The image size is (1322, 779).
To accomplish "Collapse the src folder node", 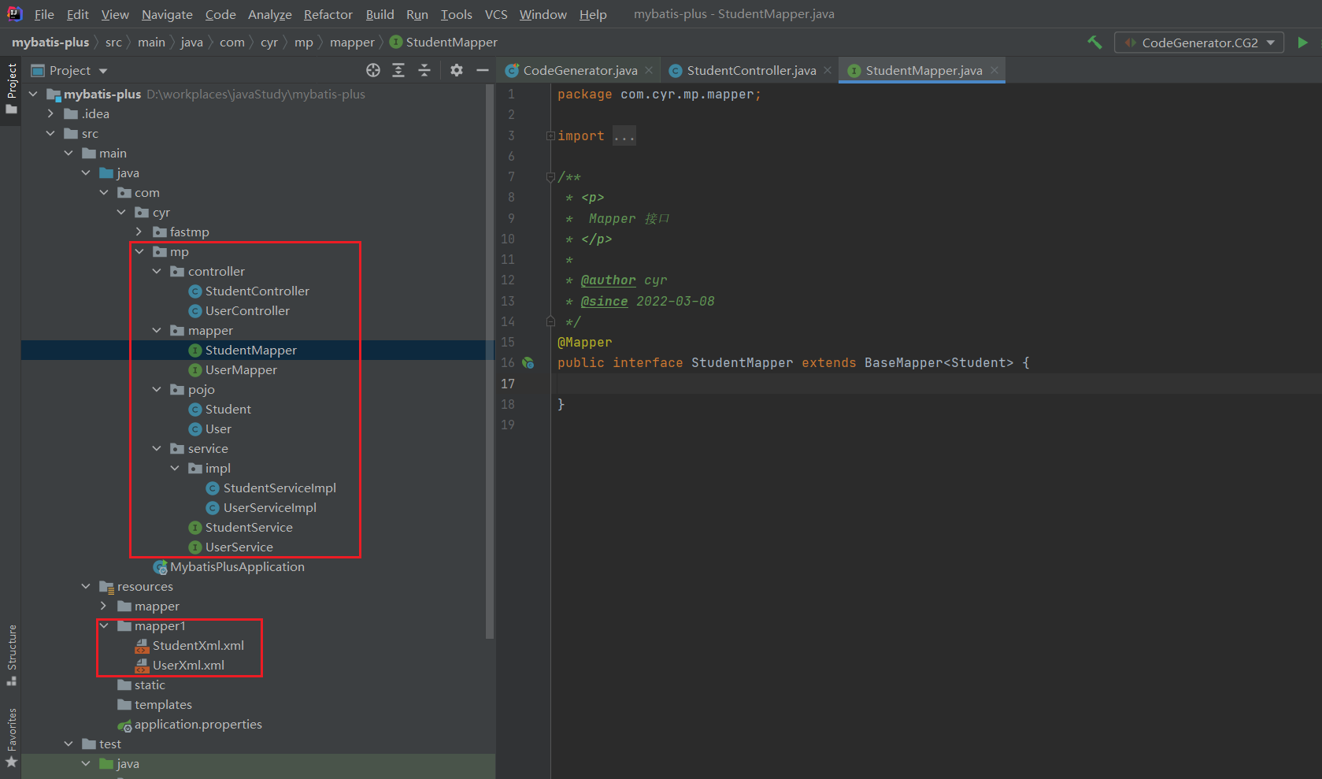I will point(51,133).
